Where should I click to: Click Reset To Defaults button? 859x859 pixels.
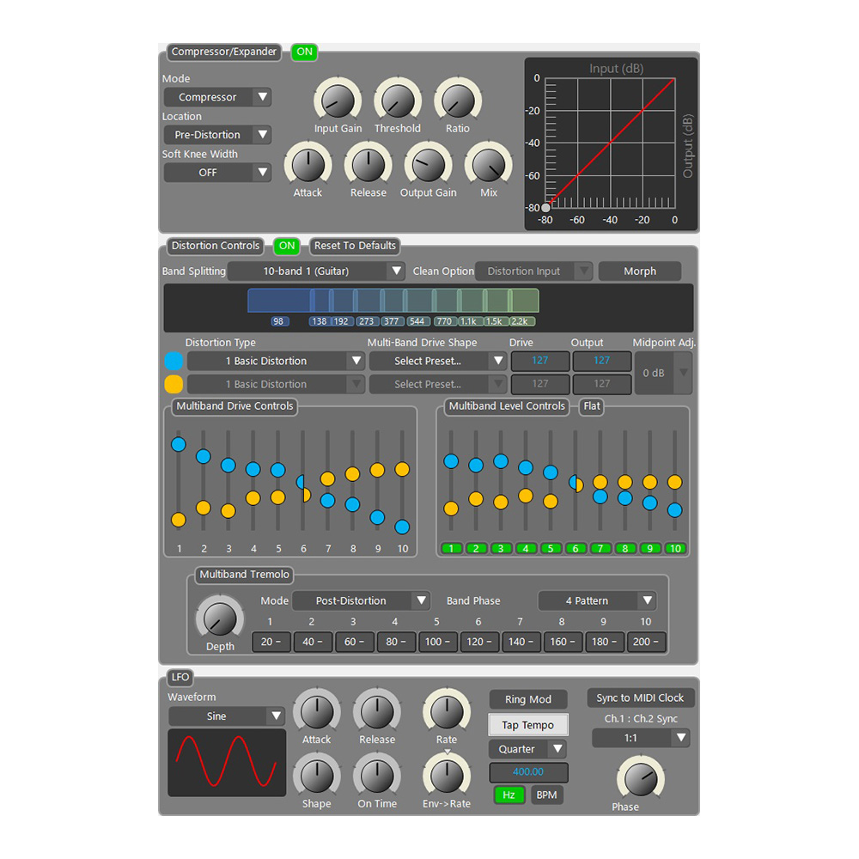355,246
